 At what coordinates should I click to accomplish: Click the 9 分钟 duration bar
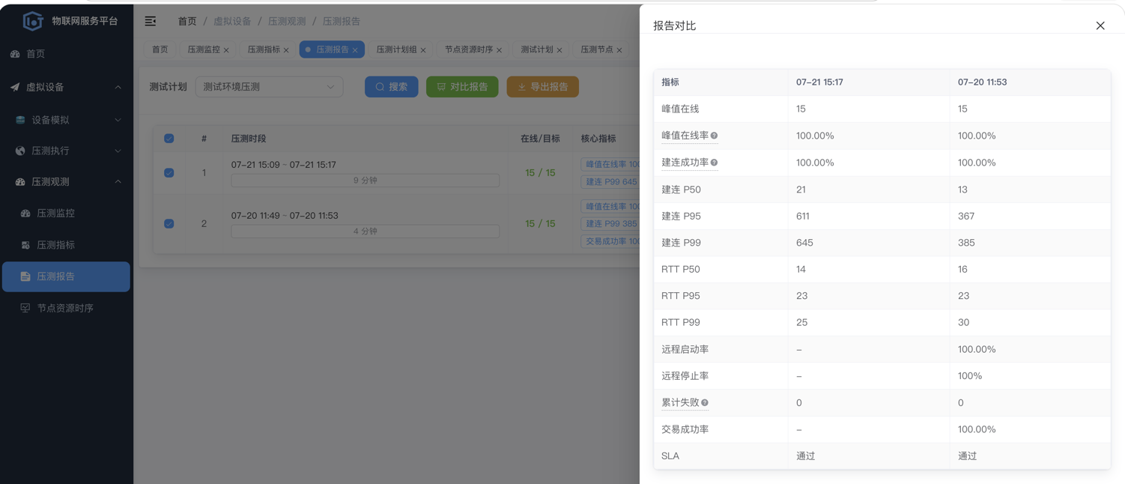click(366, 181)
